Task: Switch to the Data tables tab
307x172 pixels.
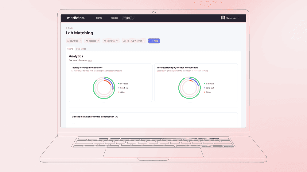Action: coord(81,49)
